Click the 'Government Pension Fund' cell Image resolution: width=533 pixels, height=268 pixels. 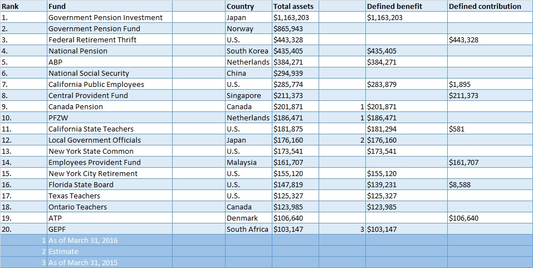click(110, 28)
